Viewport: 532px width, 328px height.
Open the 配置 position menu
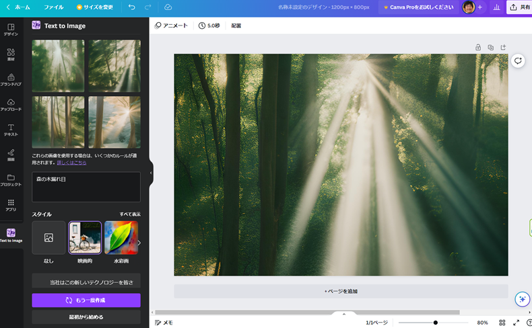[x=236, y=26]
